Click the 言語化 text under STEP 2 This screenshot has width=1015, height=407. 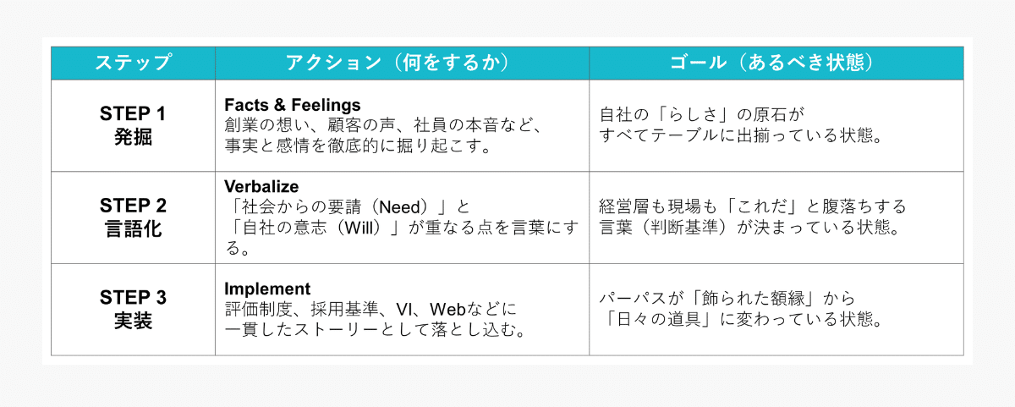click(133, 228)
